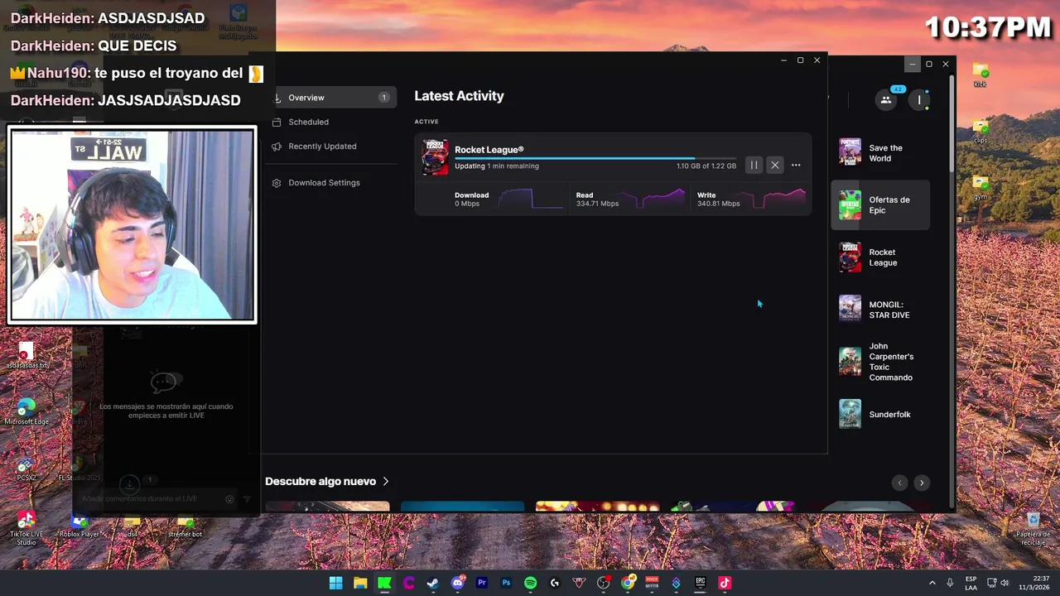Open Logitech G HUB from taskbar
The height and width of the screenshot is (596, 1060).
tap(555, 583)
